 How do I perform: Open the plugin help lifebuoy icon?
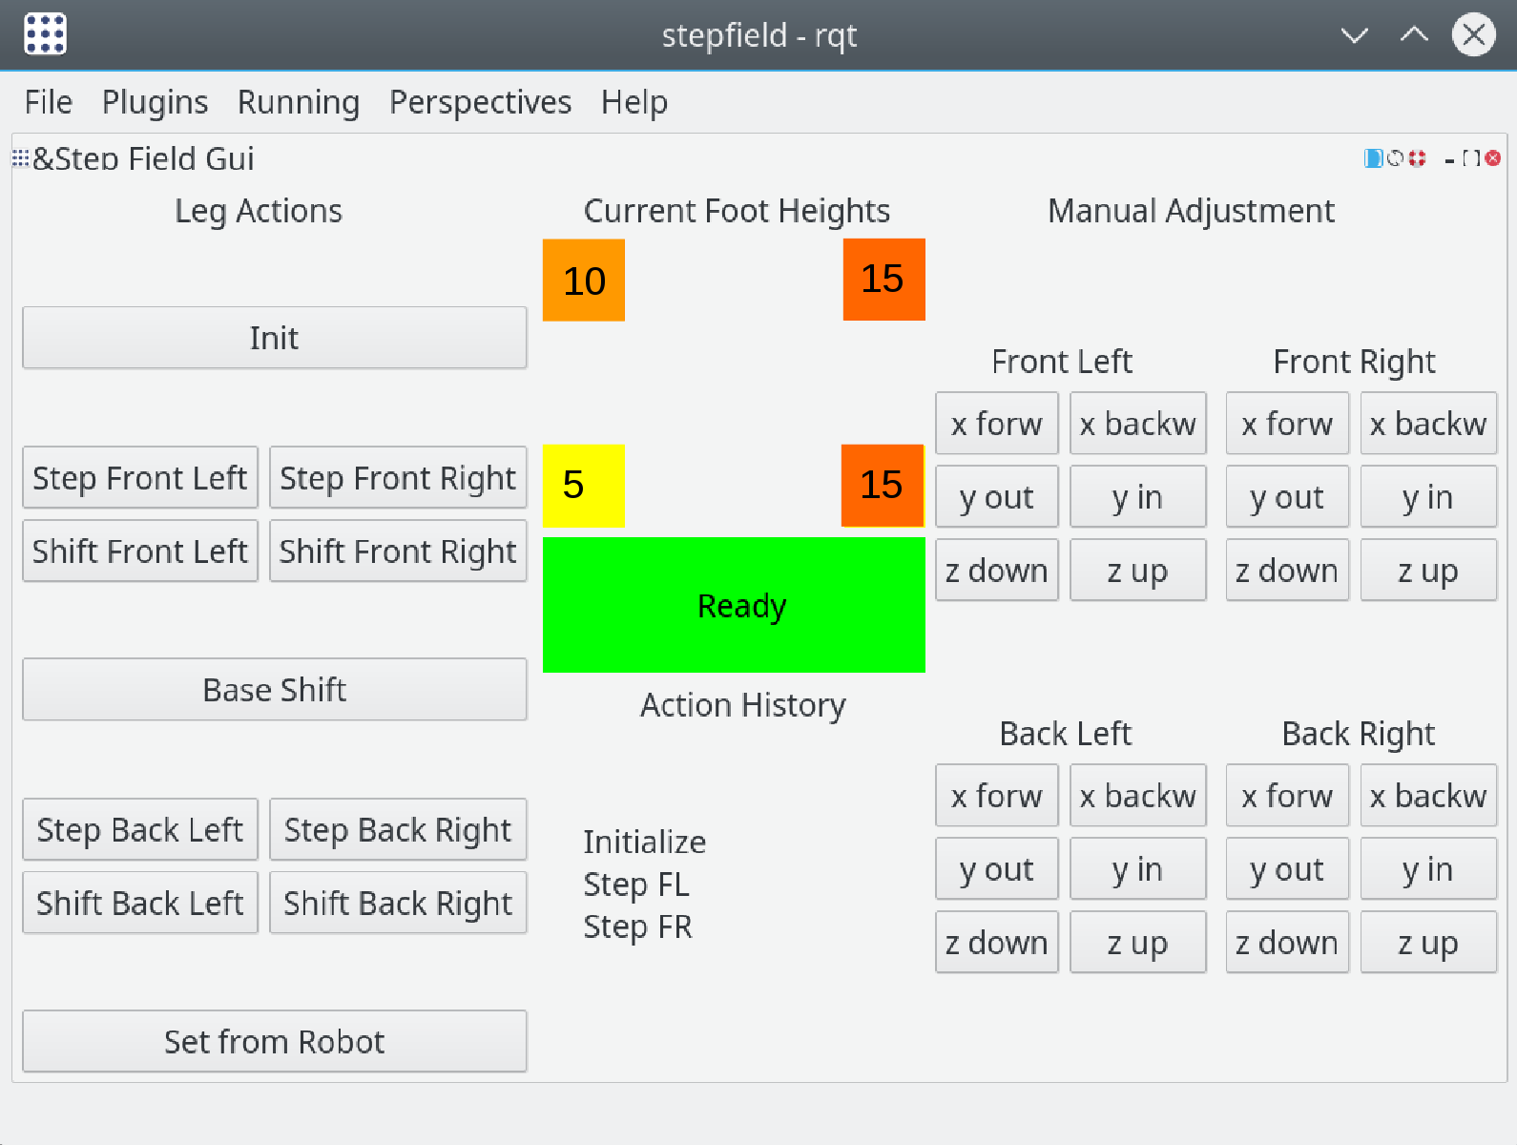coord(1417,158)
